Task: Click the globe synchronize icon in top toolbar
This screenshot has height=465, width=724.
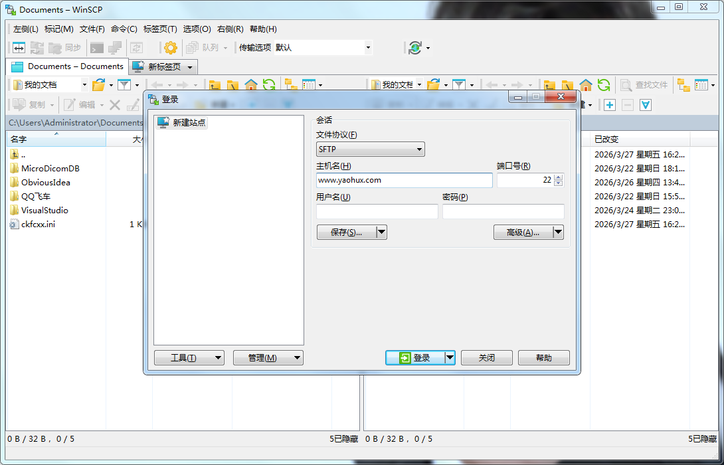Action: coord(415,48)
